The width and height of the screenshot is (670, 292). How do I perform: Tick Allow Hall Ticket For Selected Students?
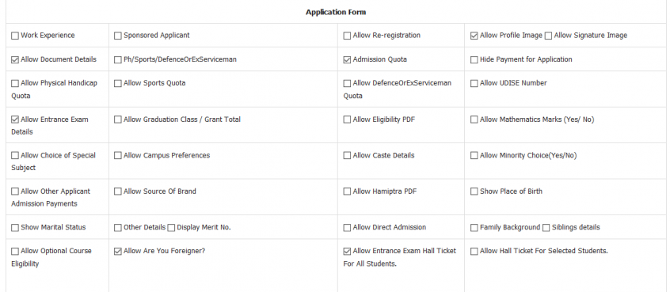tap(474, 252)
